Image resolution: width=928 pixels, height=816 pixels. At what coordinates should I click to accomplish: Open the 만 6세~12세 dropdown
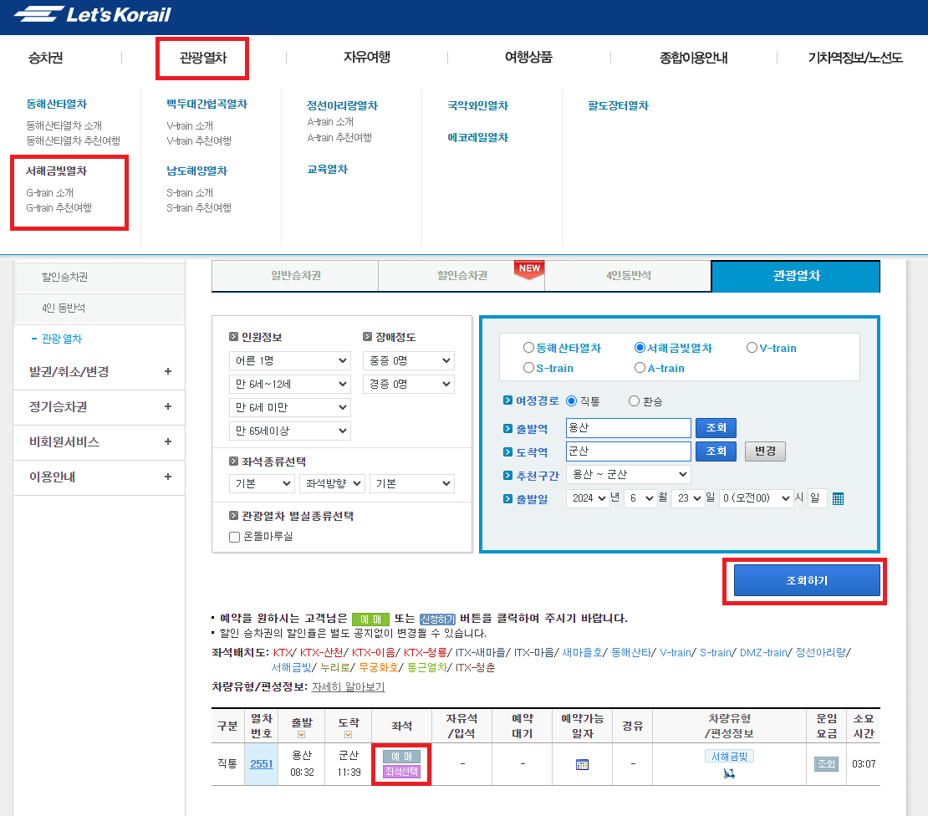(289, 384)
